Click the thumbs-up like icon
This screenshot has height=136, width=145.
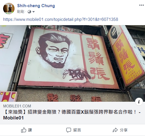point(23,130)
